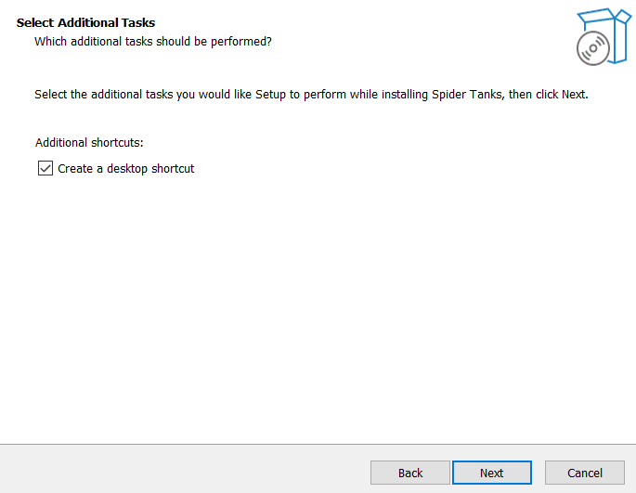
Task: Click the empty white wizard page area
Action: 318,305
